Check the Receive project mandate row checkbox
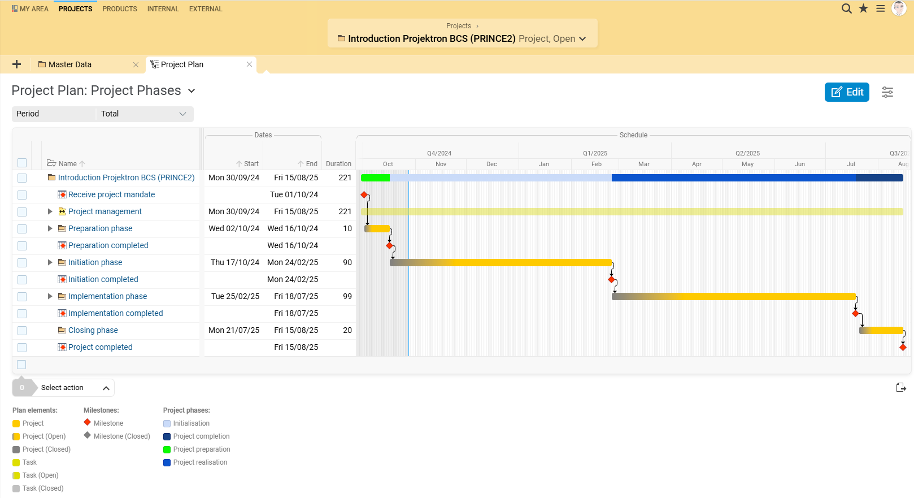 (x=22, y=194)
